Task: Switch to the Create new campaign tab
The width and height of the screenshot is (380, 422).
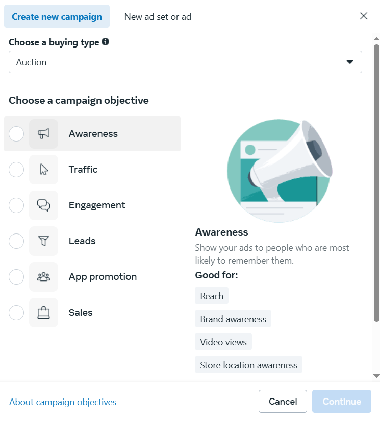Action: (57, 16)
